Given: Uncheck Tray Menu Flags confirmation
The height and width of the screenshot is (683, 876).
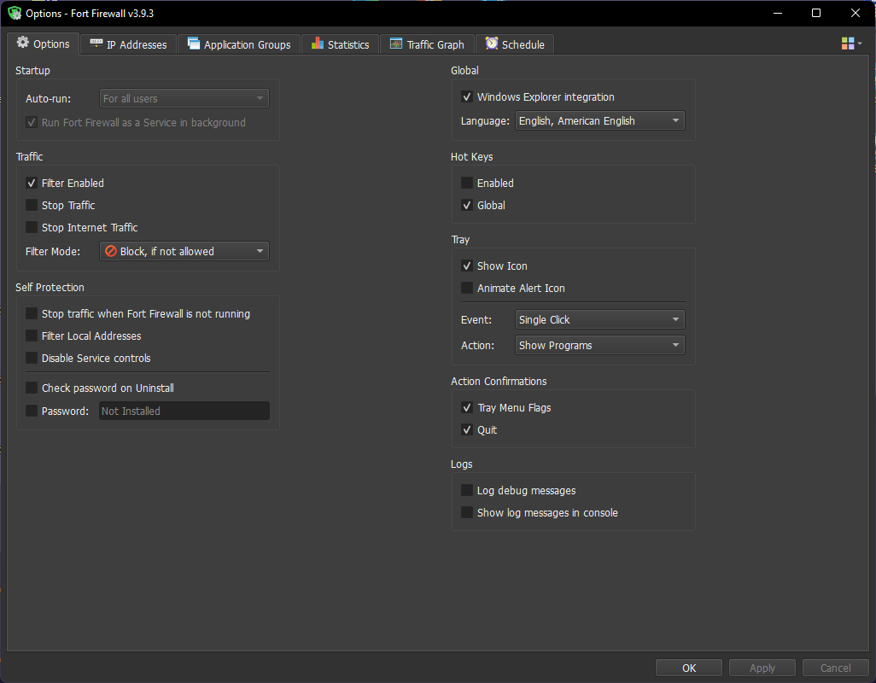Looking at the screenshot, I should (x=467, y=408).
